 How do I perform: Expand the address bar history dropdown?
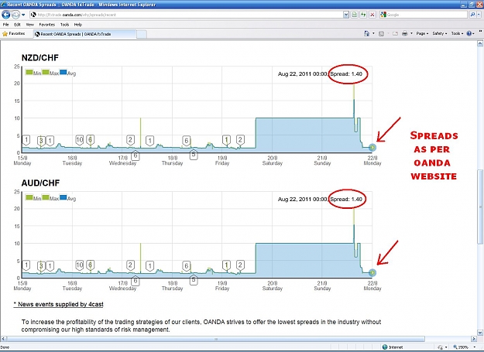(x=346, y=15)
